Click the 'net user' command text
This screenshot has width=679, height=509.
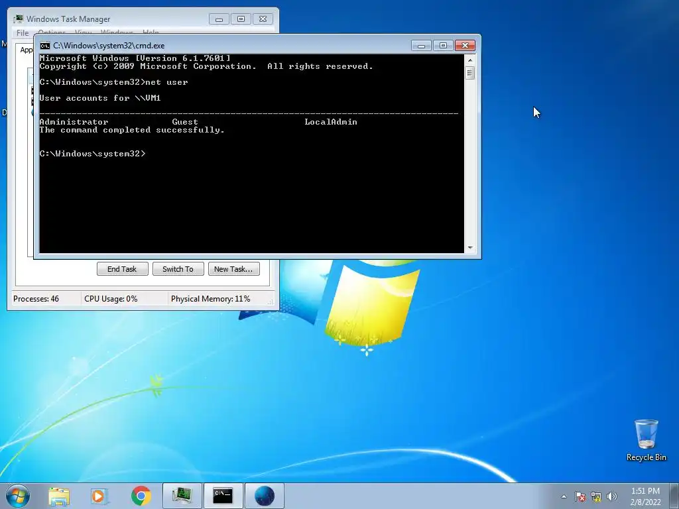[166, 82]
